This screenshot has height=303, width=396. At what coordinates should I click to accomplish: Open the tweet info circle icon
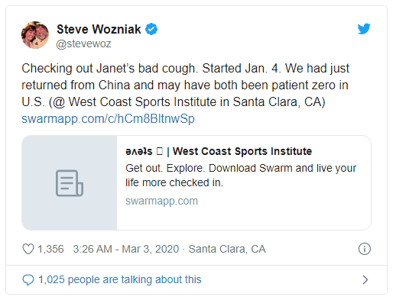[x=365, y=249]
